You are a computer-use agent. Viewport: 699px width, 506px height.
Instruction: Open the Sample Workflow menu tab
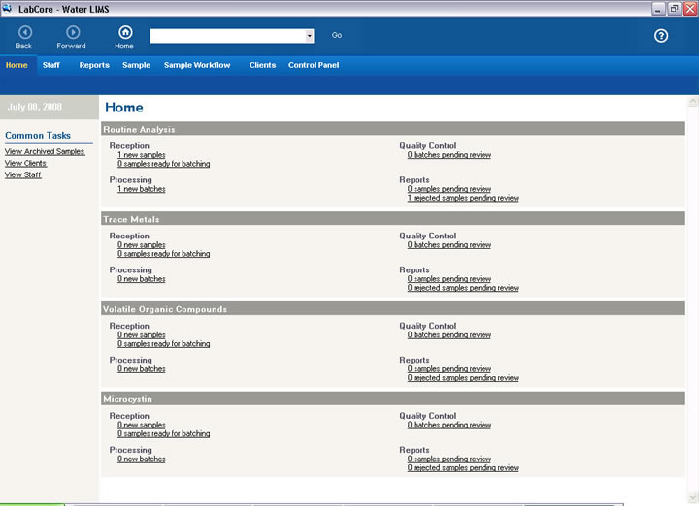point(197,65)
